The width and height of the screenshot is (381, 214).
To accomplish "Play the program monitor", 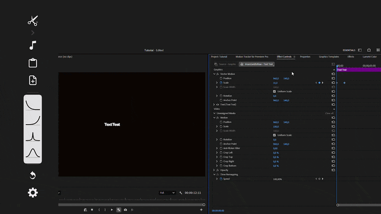I will pyautogui.click(x=112, y=210).
